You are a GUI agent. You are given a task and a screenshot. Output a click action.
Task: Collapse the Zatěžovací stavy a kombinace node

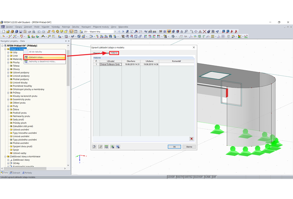click(5, 157)
